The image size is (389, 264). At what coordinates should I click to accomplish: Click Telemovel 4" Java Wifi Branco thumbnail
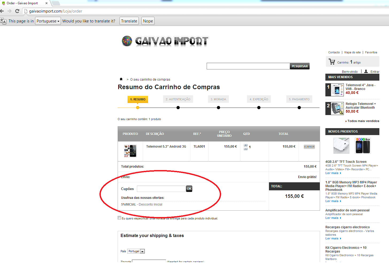[337, 90]
